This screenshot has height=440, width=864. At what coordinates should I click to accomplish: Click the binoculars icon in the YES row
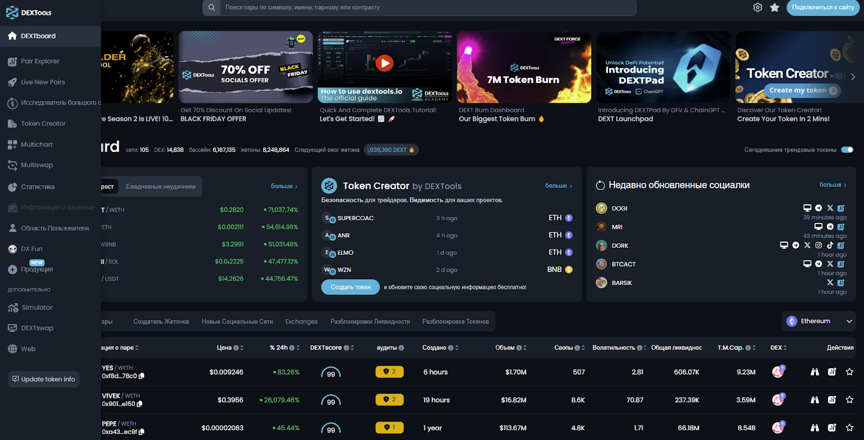(815, 372)
